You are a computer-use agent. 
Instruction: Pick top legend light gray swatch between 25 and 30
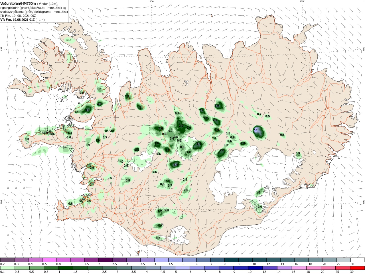tap(344, 260)
